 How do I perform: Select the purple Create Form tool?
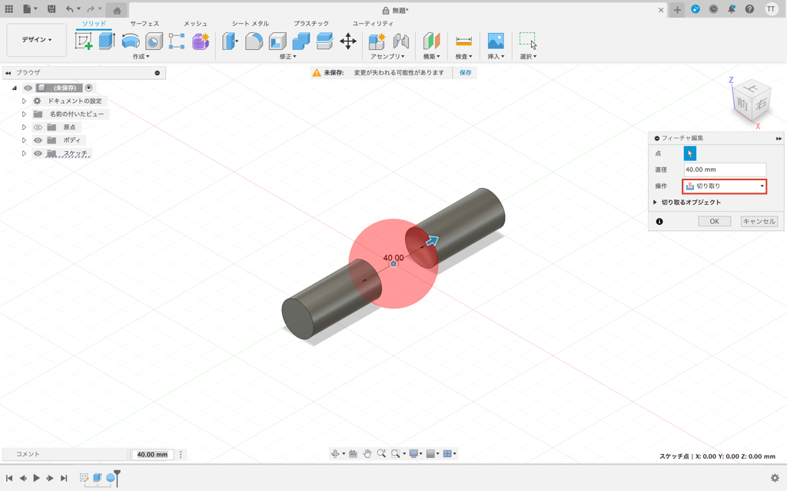[201, 41]
